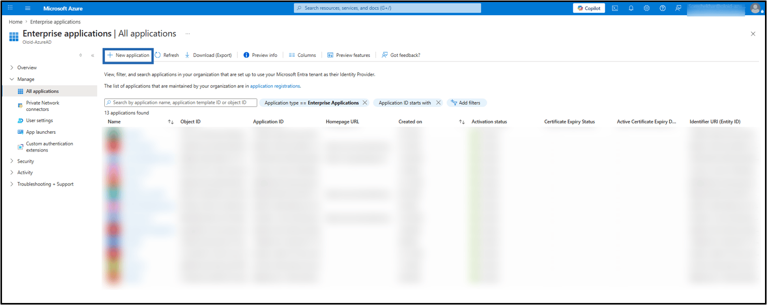Screen dimensions: 767x305
Task: Click the application name search field
Action: [181, 103]
